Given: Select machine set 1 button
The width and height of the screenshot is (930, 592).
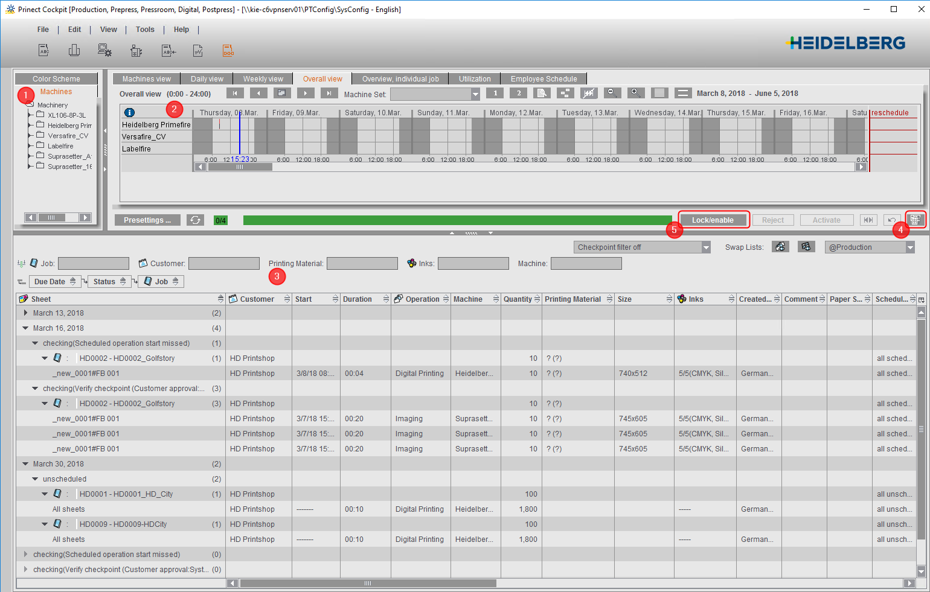Looking at the screenshot, I should (495, 93).
